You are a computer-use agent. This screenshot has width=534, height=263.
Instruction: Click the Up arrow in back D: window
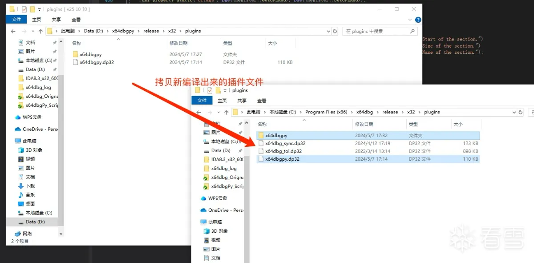(x=40, y=31)
